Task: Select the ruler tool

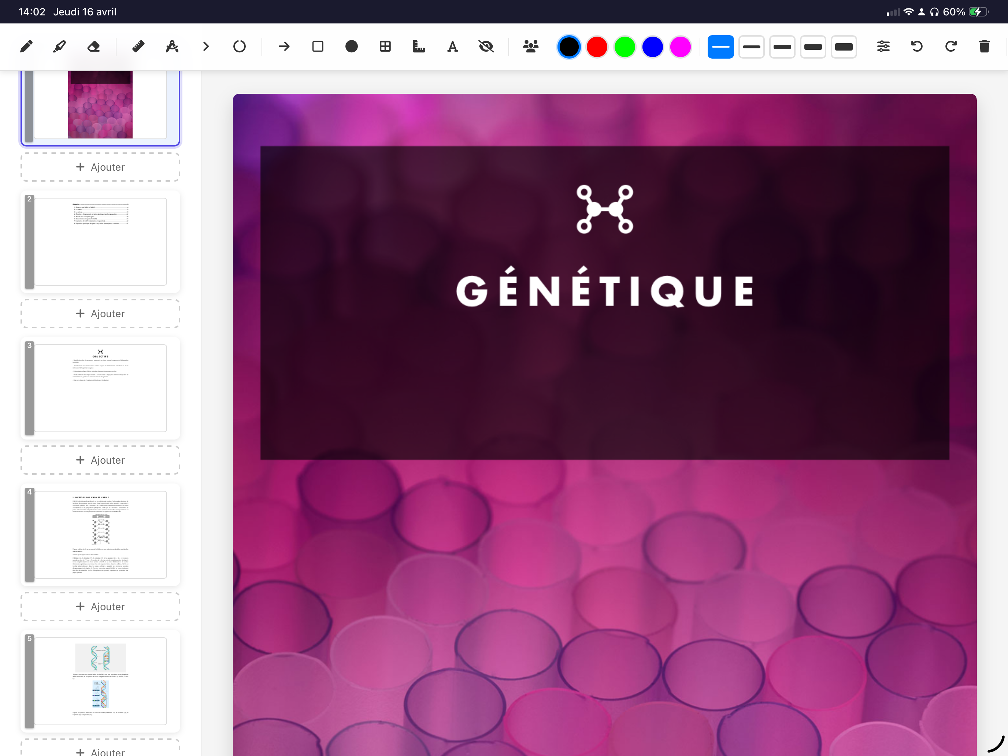Action: click(138, 47)
